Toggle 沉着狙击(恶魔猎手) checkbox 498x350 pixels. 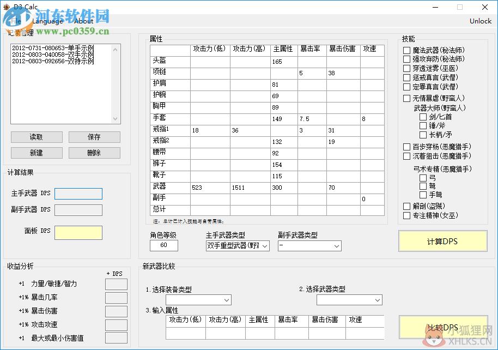coord(406,156)
